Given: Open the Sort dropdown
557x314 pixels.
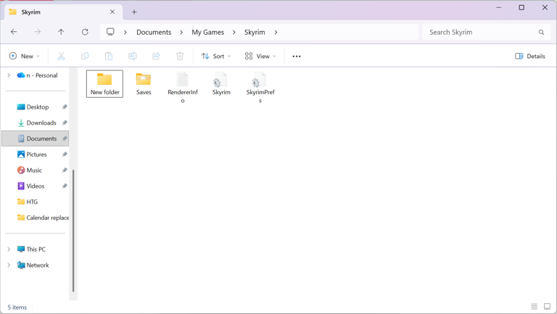Looking at the screenshot, I should click(x=216, y=56).
